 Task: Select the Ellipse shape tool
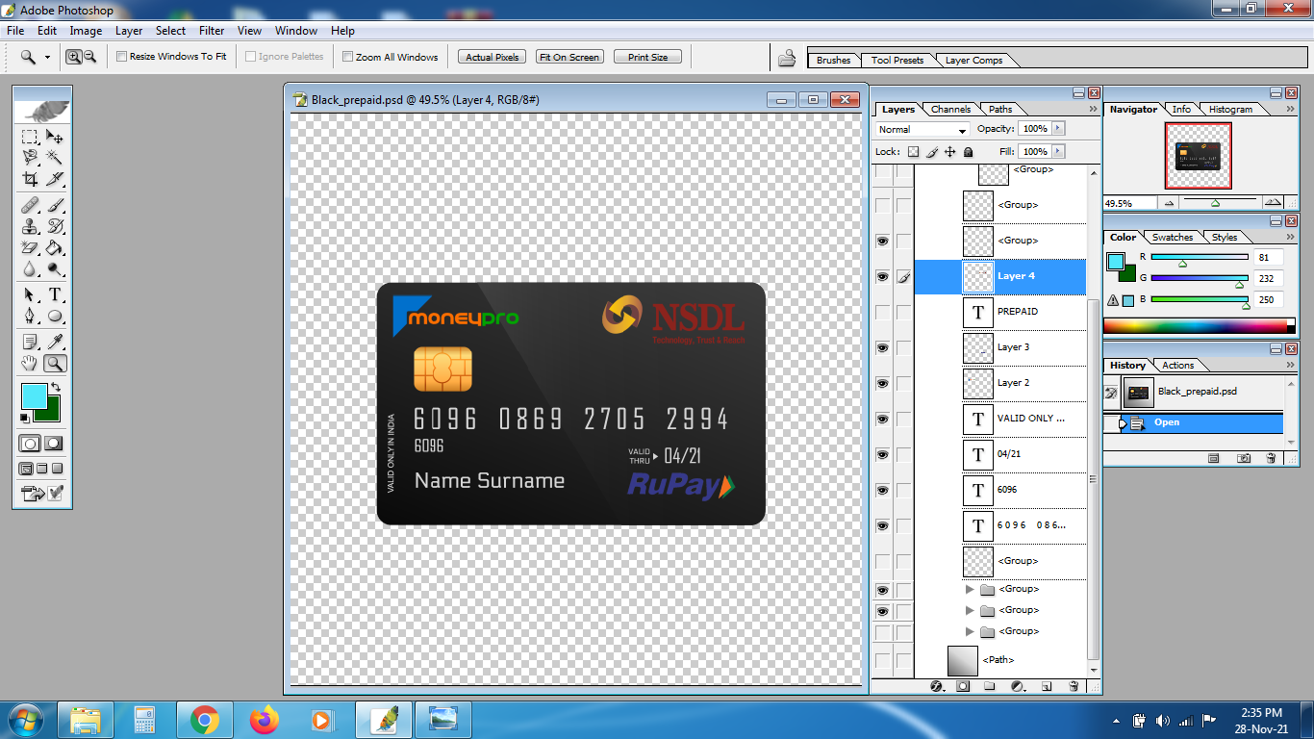click(55, 316)
